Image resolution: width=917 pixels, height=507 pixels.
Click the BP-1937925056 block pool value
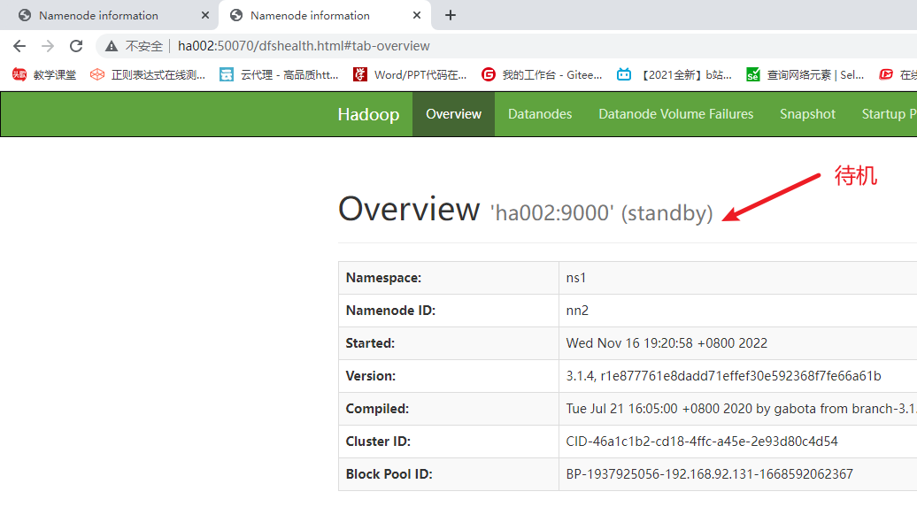(x=709, y=474)
